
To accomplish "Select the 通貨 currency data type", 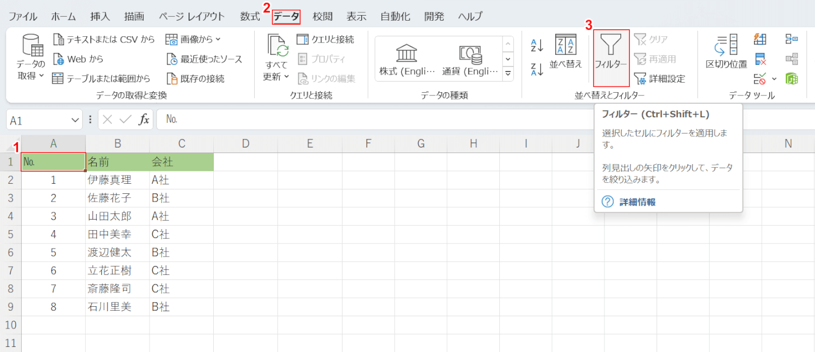I will (x=469, y=59).
